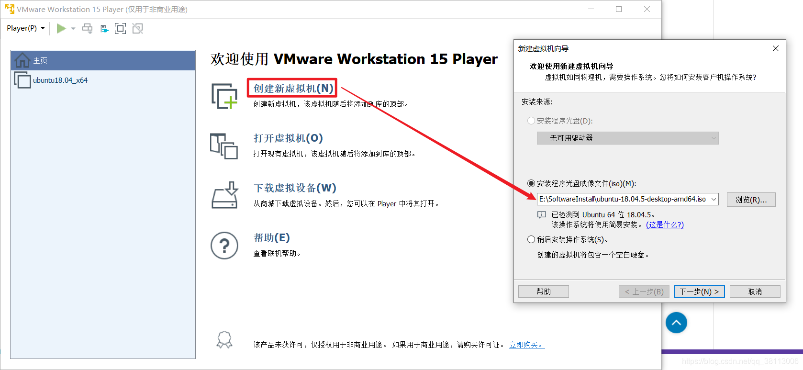Screen dimensions: 803x370
Task: Click the removable devices toolbar icon
Action: (x=104, y=29)
